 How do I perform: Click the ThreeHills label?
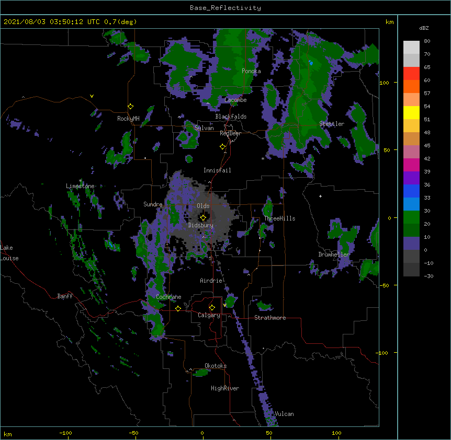pos(279,218)
